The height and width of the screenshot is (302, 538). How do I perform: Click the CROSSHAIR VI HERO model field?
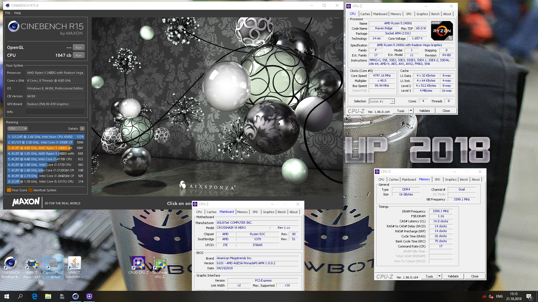(x=242, y=228)
